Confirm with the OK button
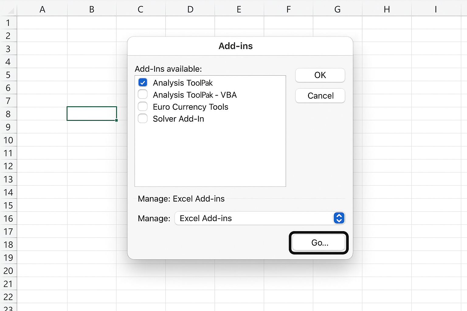 [320, 75]
